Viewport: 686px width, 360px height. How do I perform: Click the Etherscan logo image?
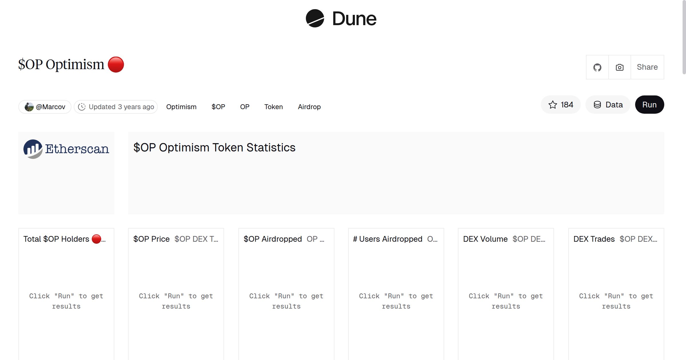pos(66,149)
